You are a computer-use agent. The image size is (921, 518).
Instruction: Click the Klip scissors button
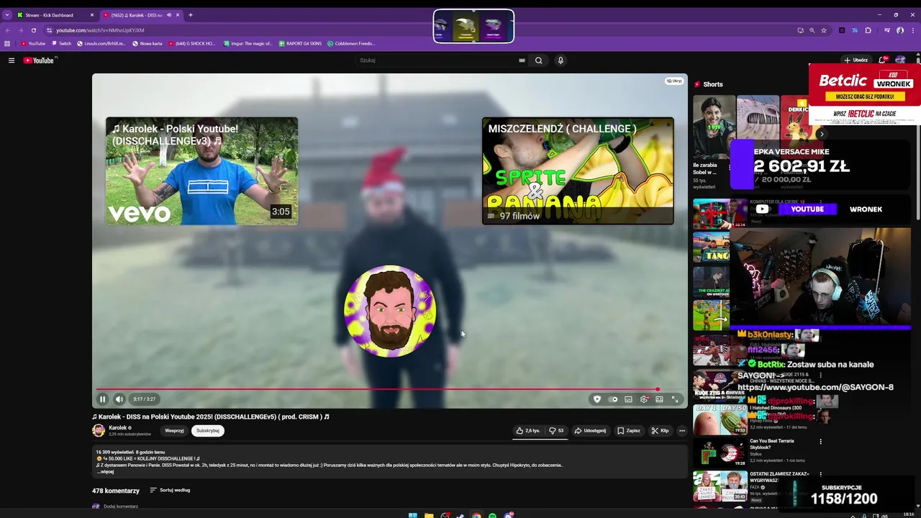(x=660, y=431)
